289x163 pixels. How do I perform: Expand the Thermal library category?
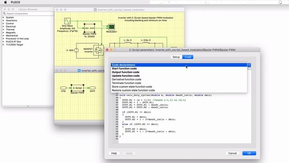coord(4,29)
